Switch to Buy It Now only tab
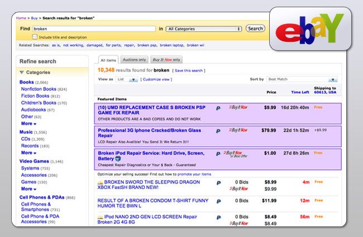Image resolution: width=363 pixels, height=237 pixels. (166, 60)
